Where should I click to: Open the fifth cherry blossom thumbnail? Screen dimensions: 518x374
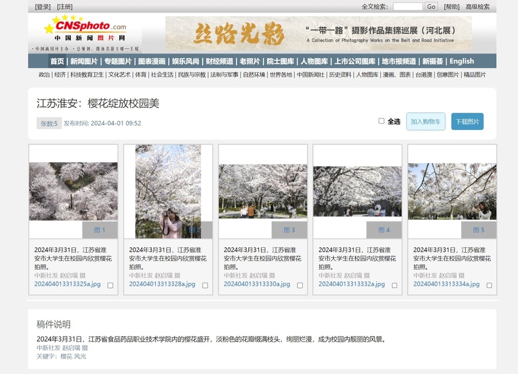click(x=452, y=191)
